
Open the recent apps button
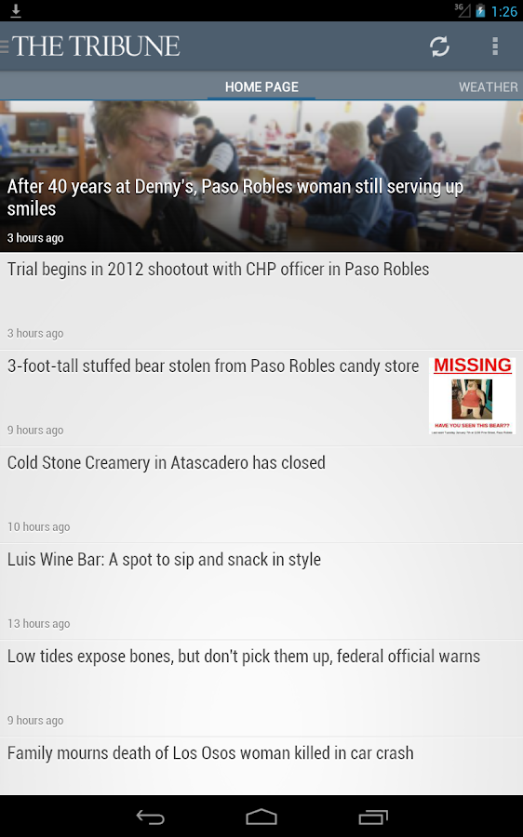(372, 817)
